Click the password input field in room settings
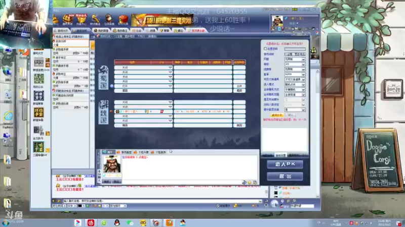405x227 pixels. 295,49
